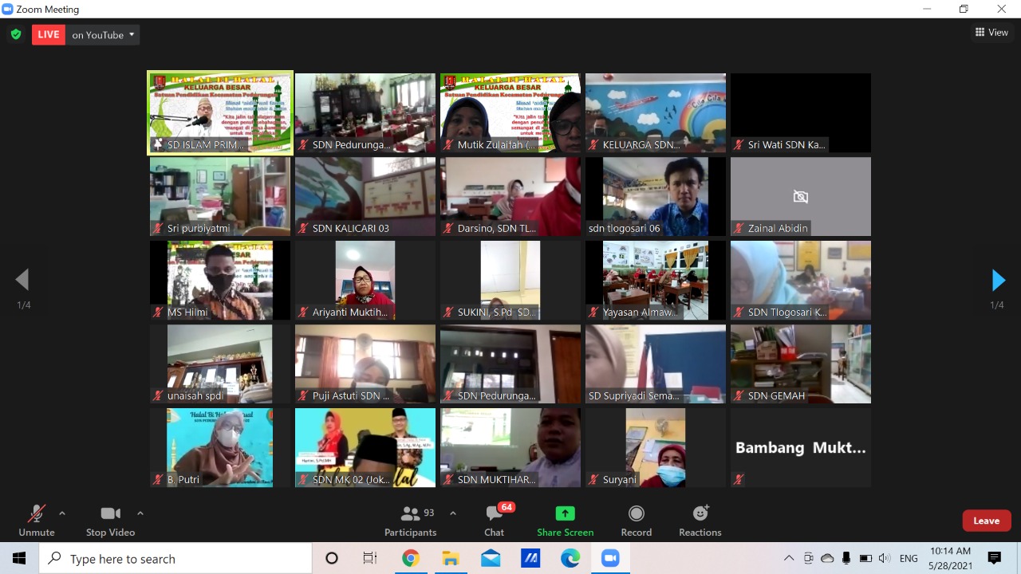The width and height of the screenshot is (1021, 574).
Task: Expand video options next to Stop Video
Action: [x=140, y=513]
